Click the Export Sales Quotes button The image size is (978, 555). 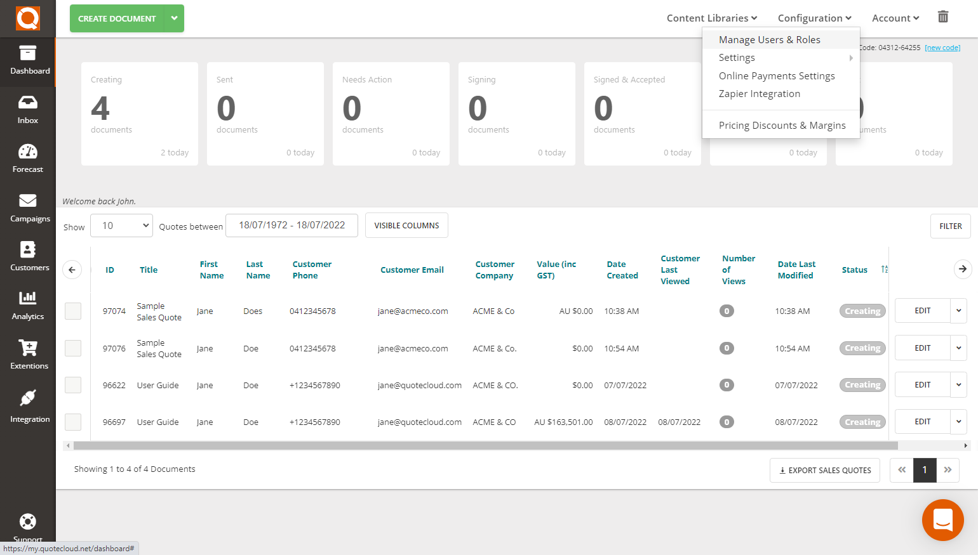(824, 470)
